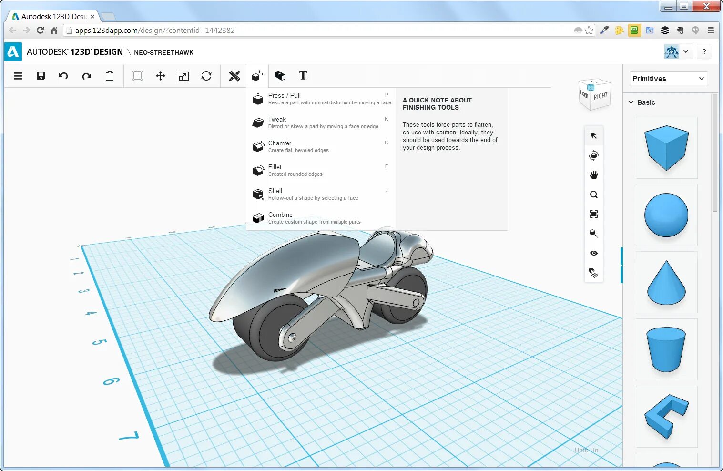This screenshot has width=723, height=471.
Task: Add the blue sphere primitive
Action: (x=666, y=215)
